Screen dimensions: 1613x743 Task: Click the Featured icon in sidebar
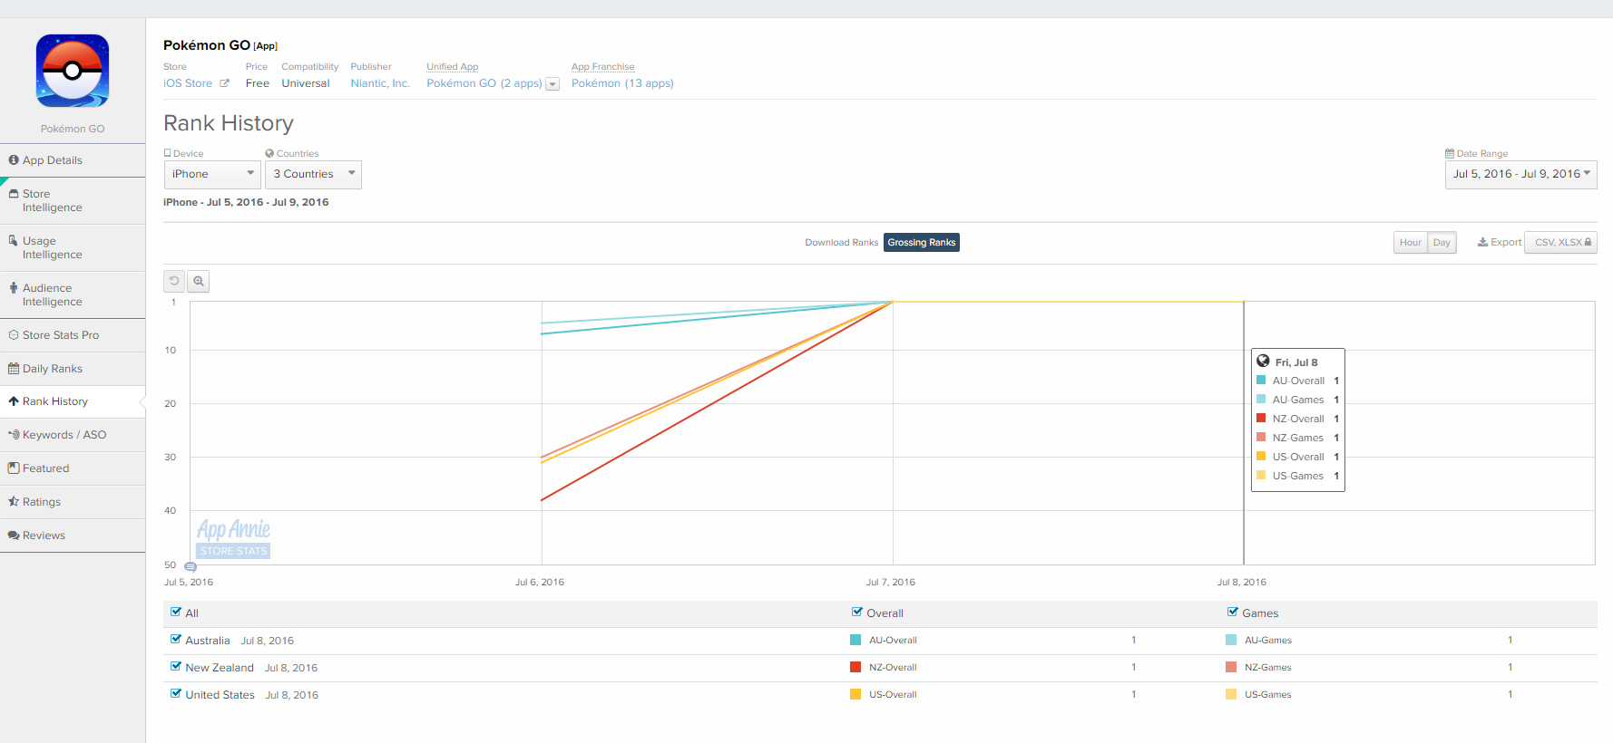tap(14, 468)
